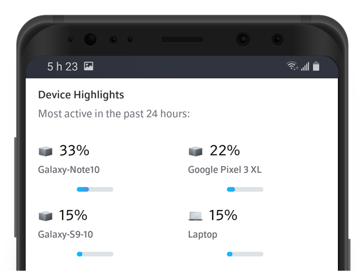Tap the 5 h 23 status bar clock
This screenshot has height=271, width=363.
click(x=62, y=67)
